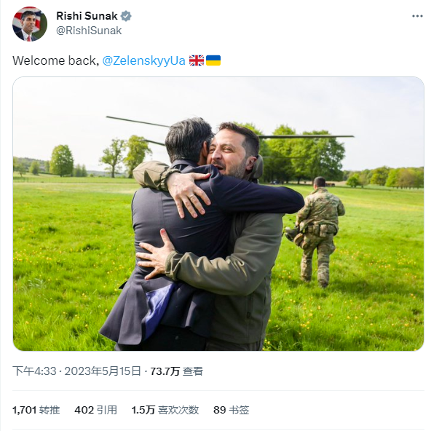
Task: Click the 转推 label beside 1,701
Action: (x=50, y=410)
